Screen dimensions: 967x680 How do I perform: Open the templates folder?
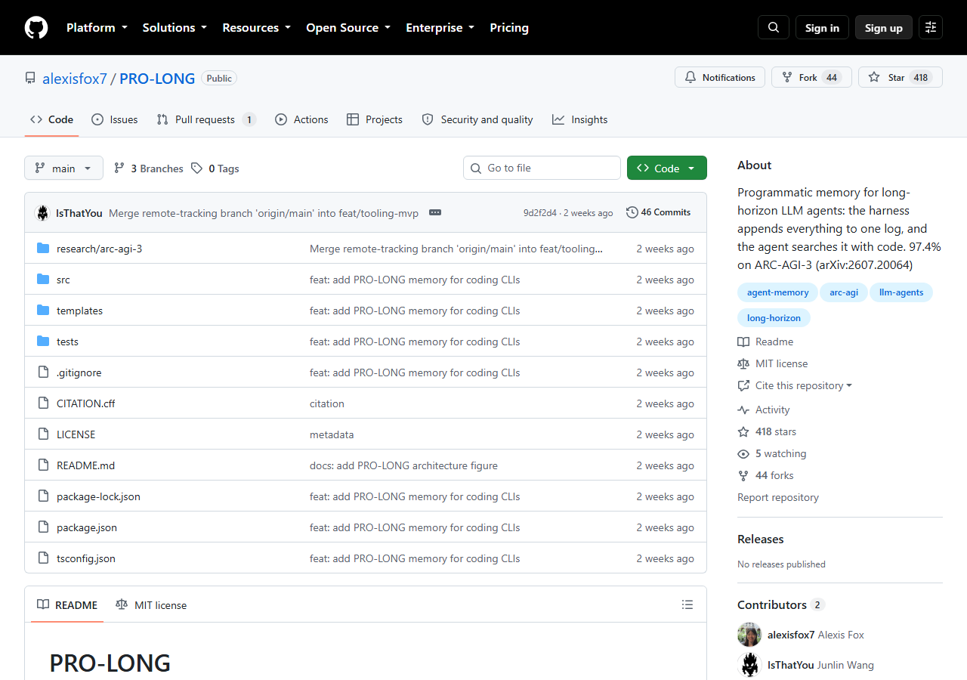pyautogui.click(x=79, y=311)
